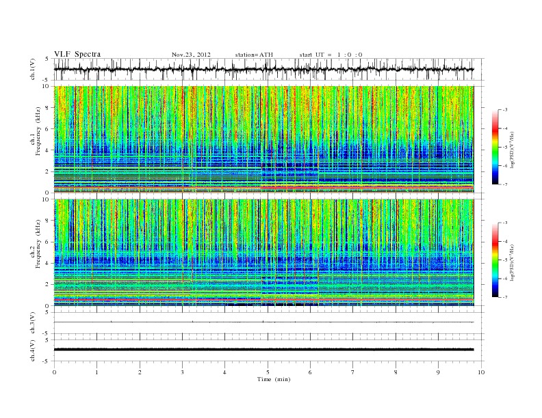Click the "8" kHz tick of ch.2 spectrogram
The height and width of the screenshot is (418, 542).
point(48,221)
